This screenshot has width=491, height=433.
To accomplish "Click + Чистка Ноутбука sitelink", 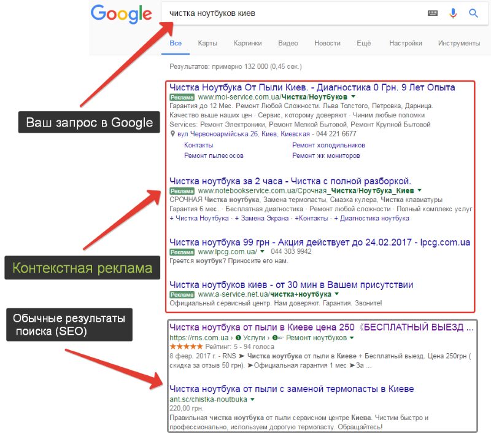I will [x=199, y=218].
